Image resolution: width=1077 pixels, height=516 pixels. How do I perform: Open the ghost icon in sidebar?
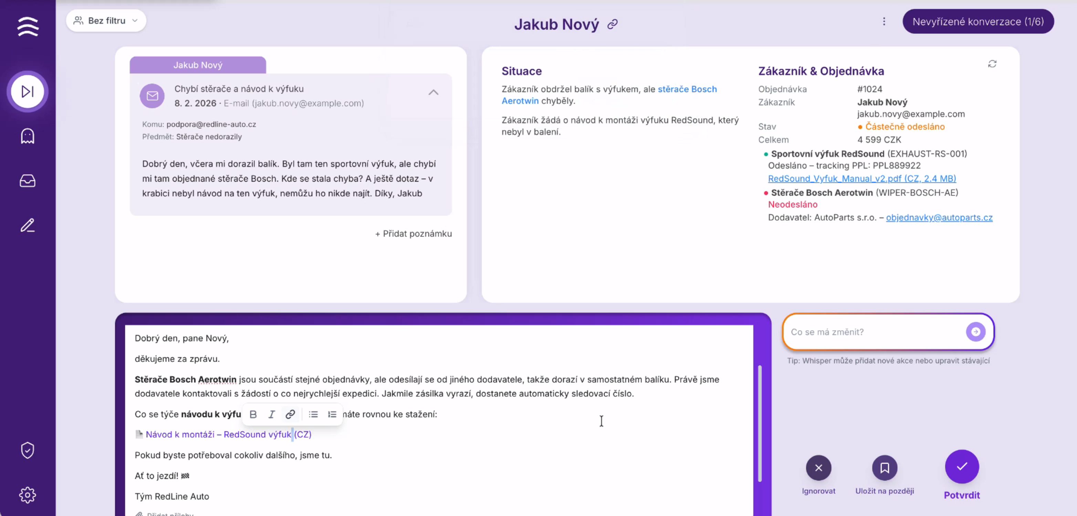28,136
